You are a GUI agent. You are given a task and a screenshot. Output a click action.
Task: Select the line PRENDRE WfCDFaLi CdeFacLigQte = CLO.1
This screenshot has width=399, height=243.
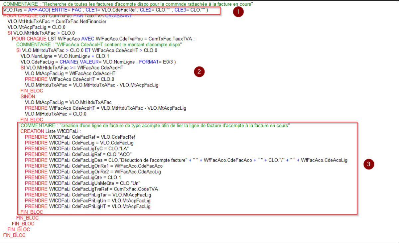coord(73,177)
